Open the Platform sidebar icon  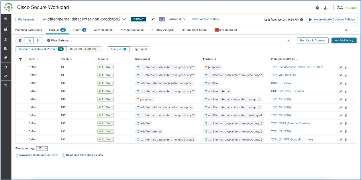click(x=6, y=76)
